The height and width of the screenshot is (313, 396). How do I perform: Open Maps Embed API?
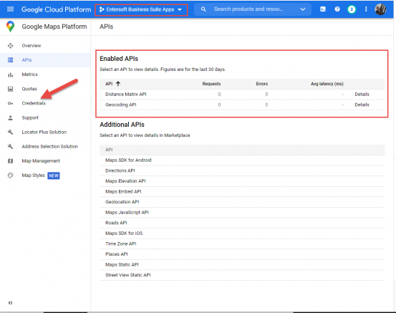[x=123, y=191]
